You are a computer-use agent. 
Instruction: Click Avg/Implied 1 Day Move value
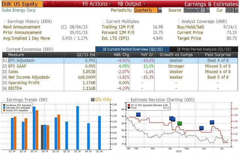tap(75, 38)
